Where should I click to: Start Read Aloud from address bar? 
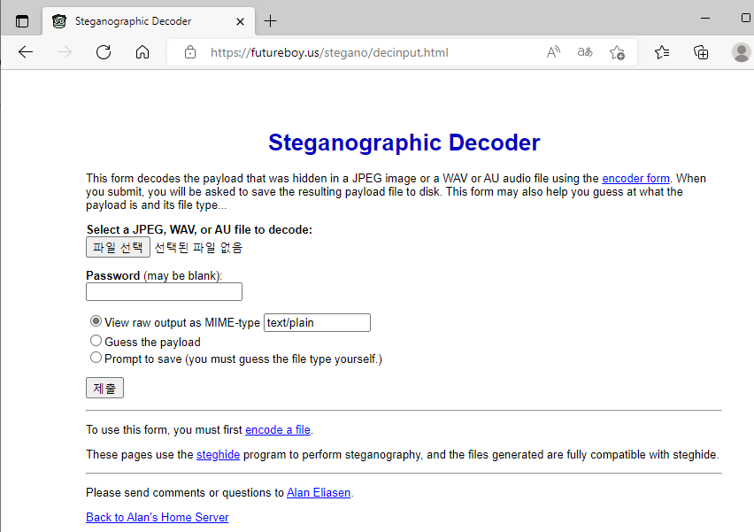(x=553, y=52)
